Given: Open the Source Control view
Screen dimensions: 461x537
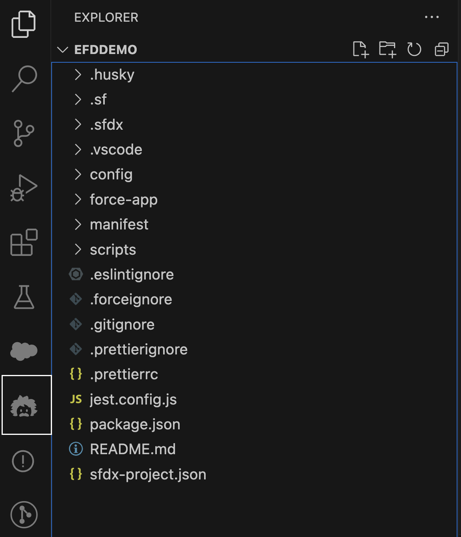Looking at the screenshot, I should [x=23, y=132].
